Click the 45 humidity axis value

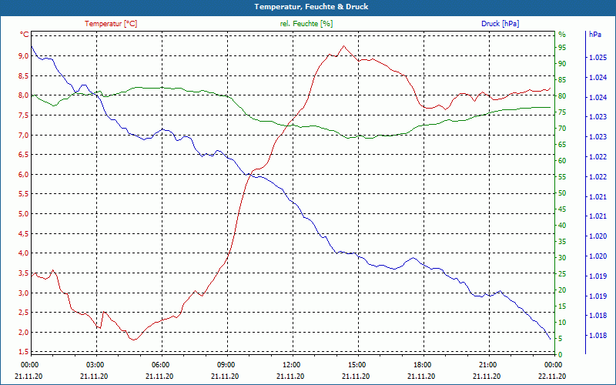(562, 209)
